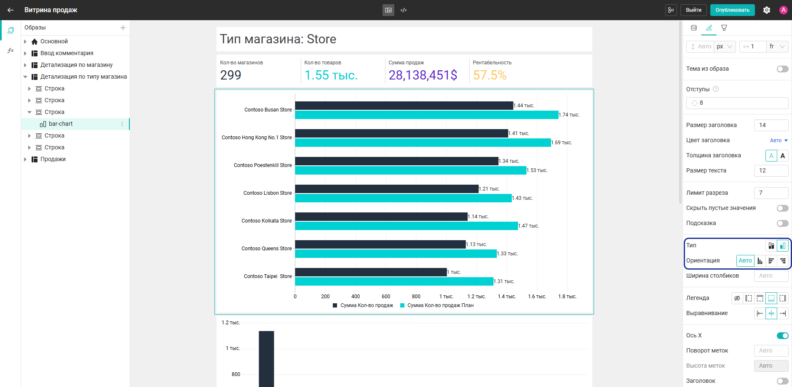
Task: Open the data source tab in the properties panel
Action: point(694,28)
